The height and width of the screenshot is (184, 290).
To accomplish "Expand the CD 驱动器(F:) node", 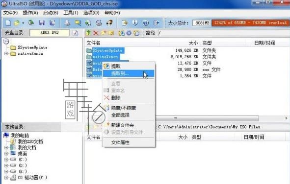I will point(6,178).
